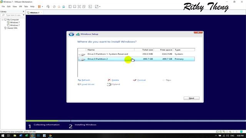Open Excel from the taskbar

(x=27, y=136)
